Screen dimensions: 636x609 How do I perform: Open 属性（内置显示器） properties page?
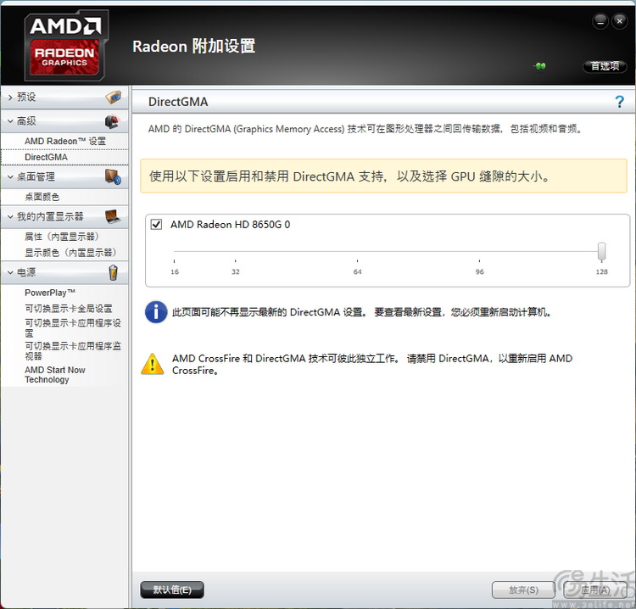(62, 237)
